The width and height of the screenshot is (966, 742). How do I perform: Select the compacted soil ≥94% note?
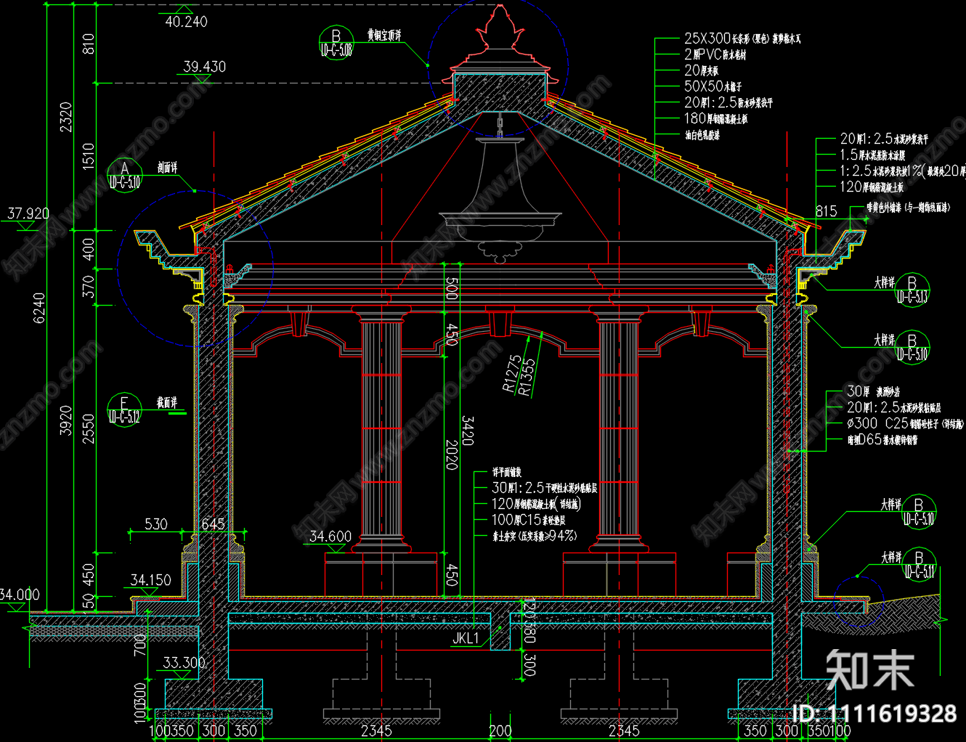[535, 536]
